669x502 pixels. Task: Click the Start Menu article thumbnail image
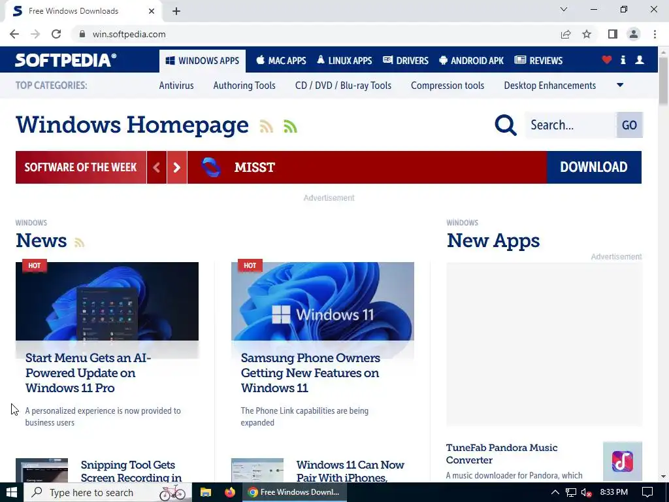tap(107, 301)
